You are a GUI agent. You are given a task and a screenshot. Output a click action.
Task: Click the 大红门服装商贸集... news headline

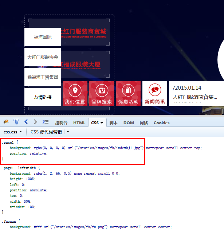click(195, 97)
